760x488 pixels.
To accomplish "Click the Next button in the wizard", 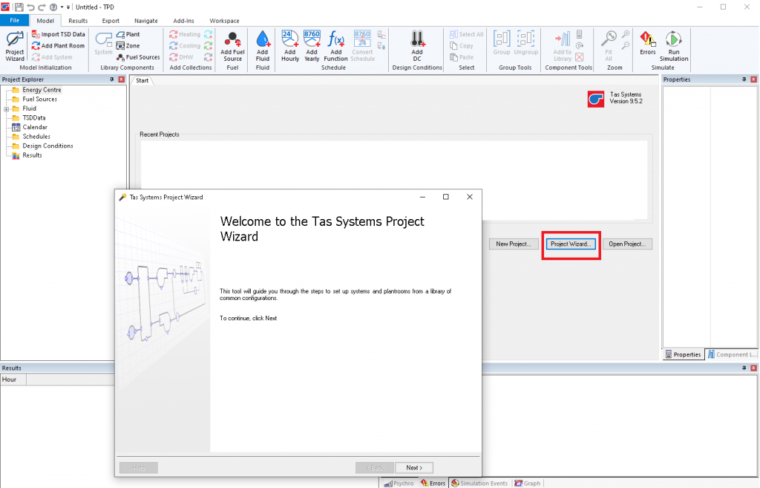I will [414, 467].
